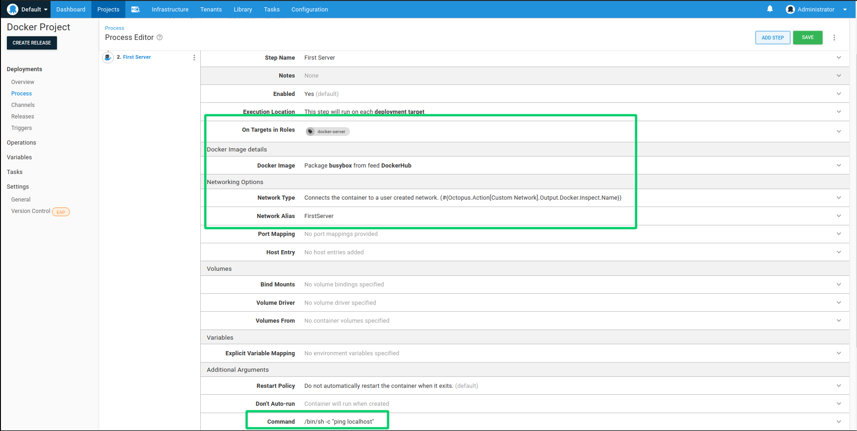Expand the Volumes From section

click(x=839, y=320)
